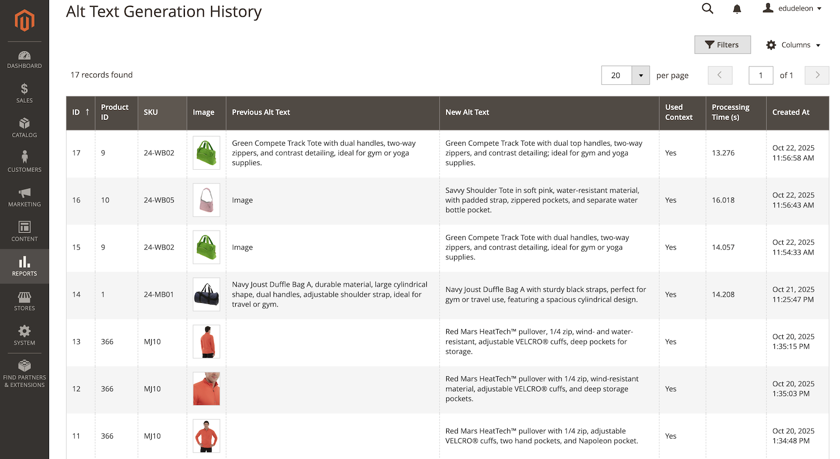840x459 pixels.
Task: Click Image previous alt text in row 16
Action: [243, 200]
